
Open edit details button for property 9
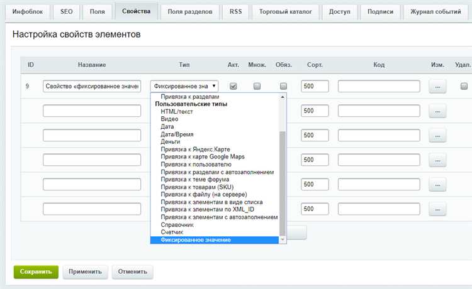pyautogui.click(x=437, y=87)
